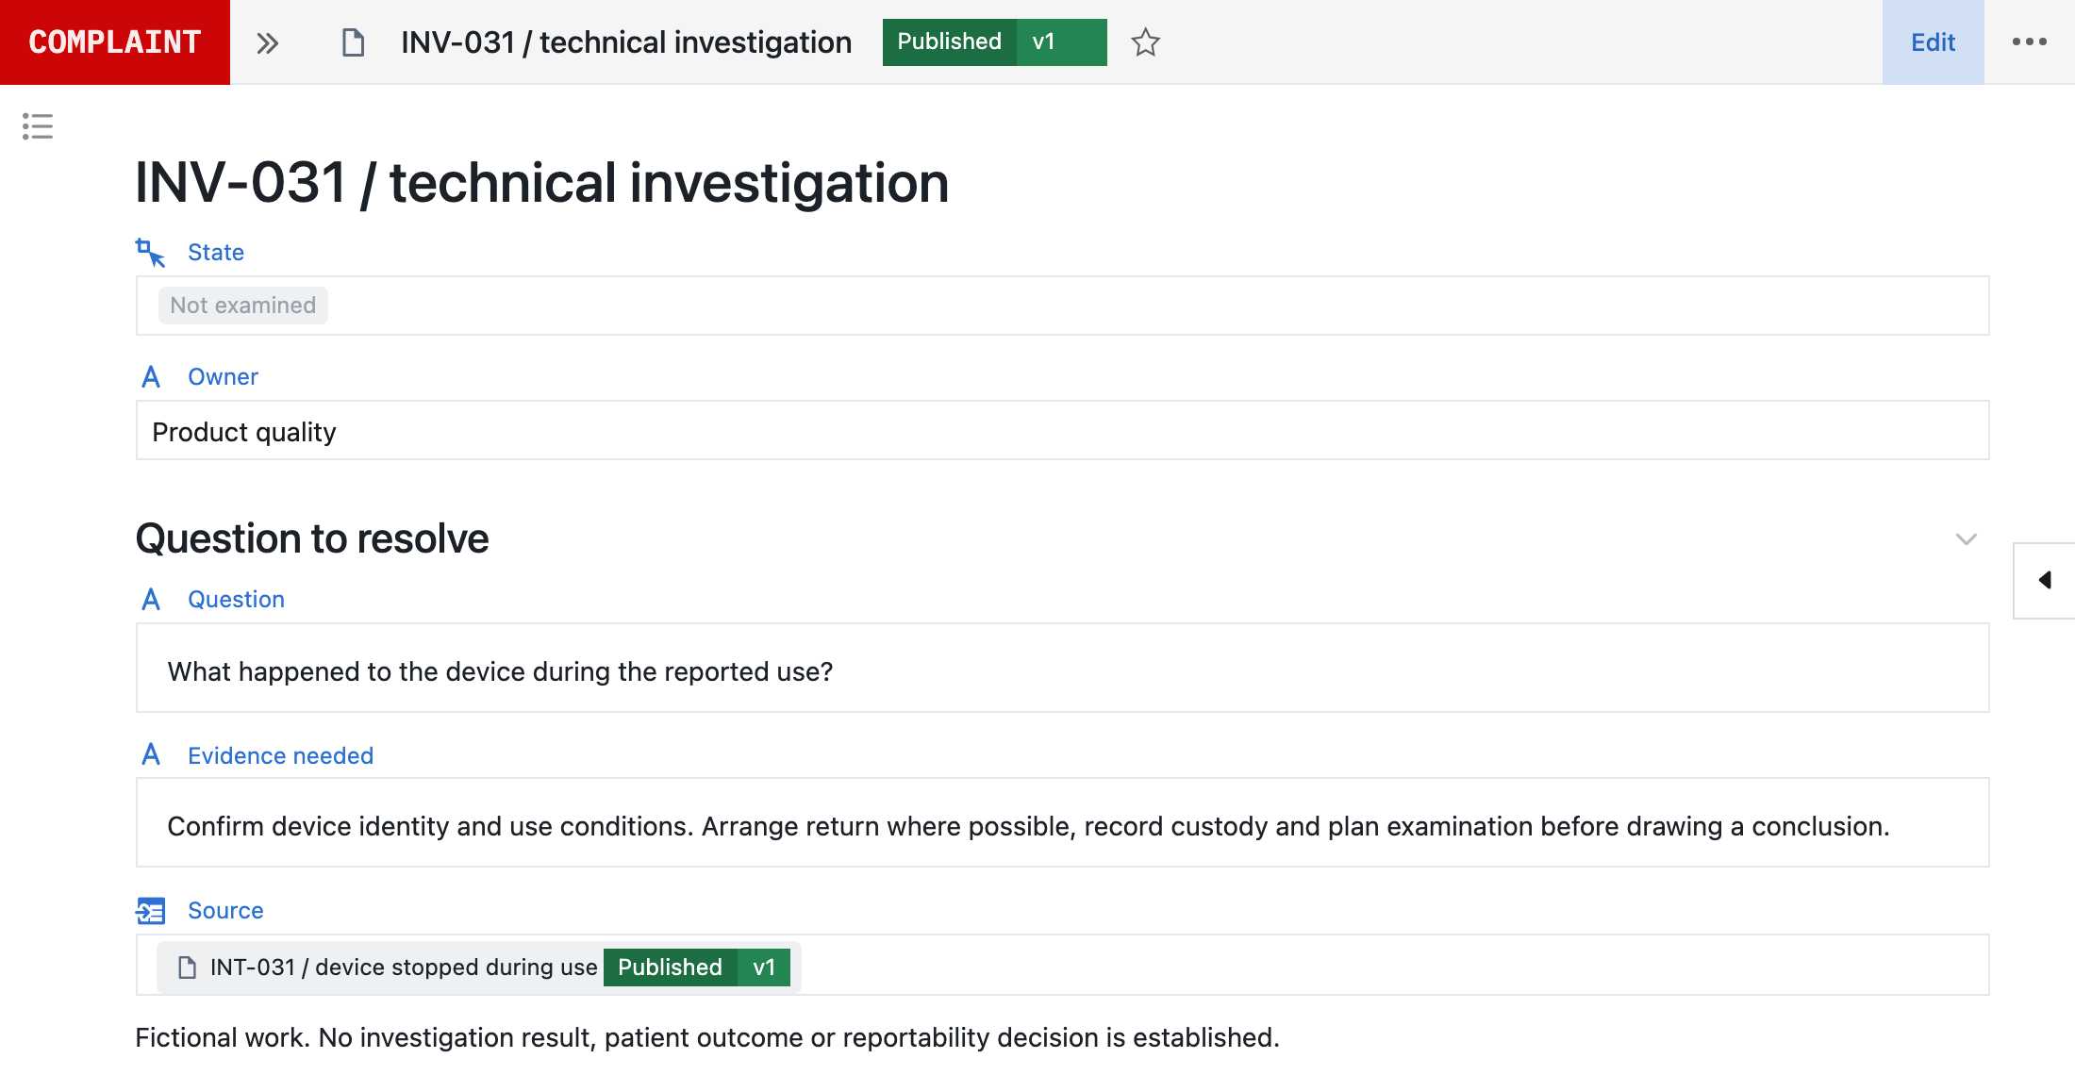
Task: Open the table of contents list icon
Action: (x=38, y=126)
